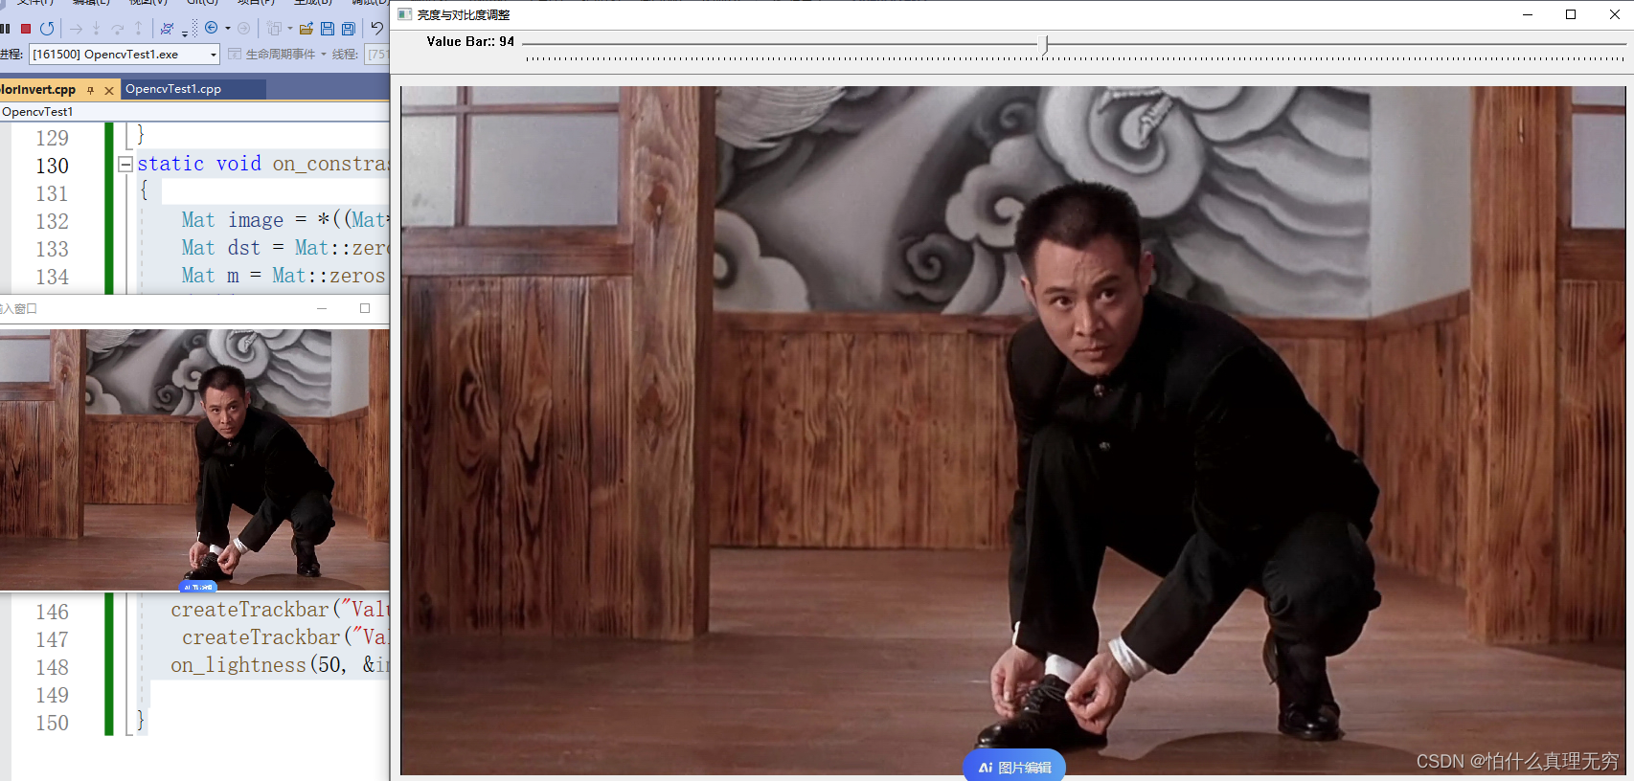Screen dimensions: 1634x781
Task: Pin the ColorInvert.cpp tab
Action: coord(91,90)
